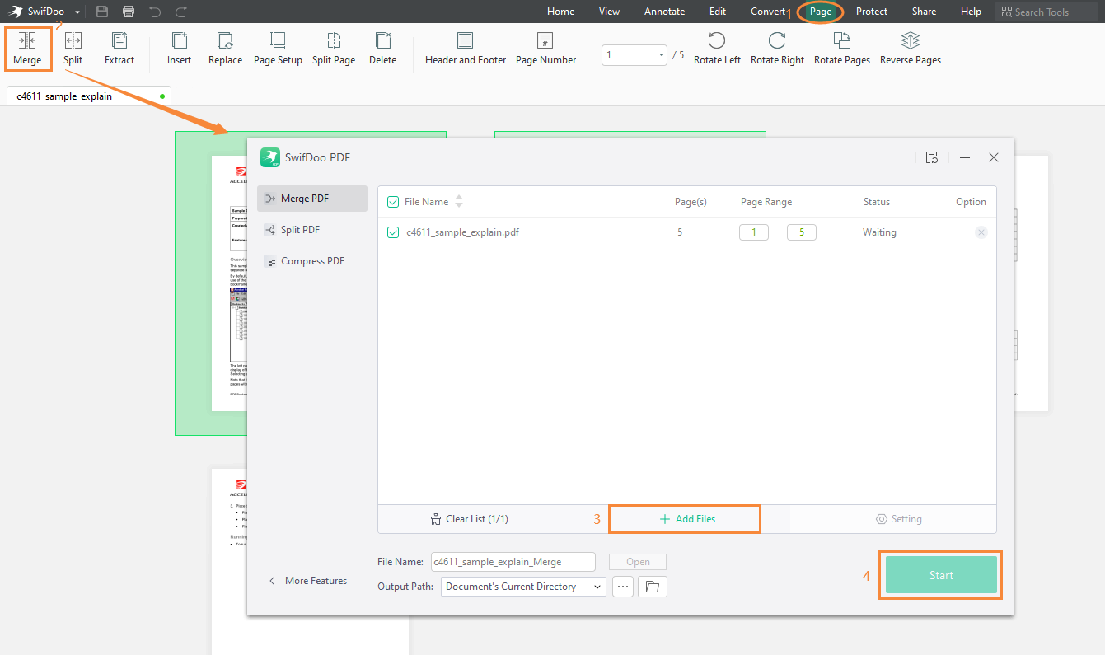Click the c4611_sample_explain.pdf file name

462,232
